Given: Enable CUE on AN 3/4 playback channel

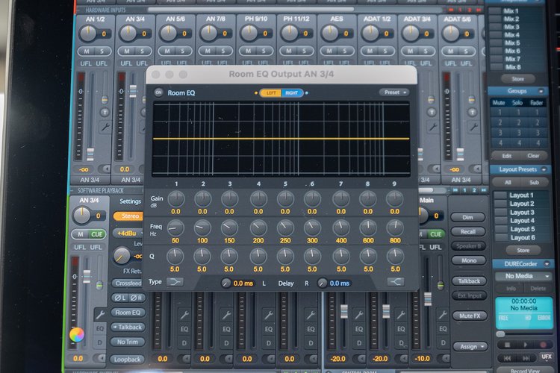Looking at the screenshot, I should click(x=98, y=234).
